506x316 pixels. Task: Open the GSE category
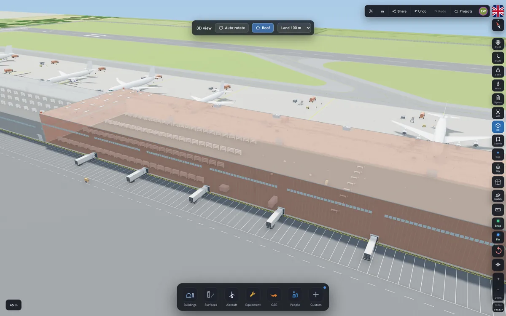tap(274, 297)
